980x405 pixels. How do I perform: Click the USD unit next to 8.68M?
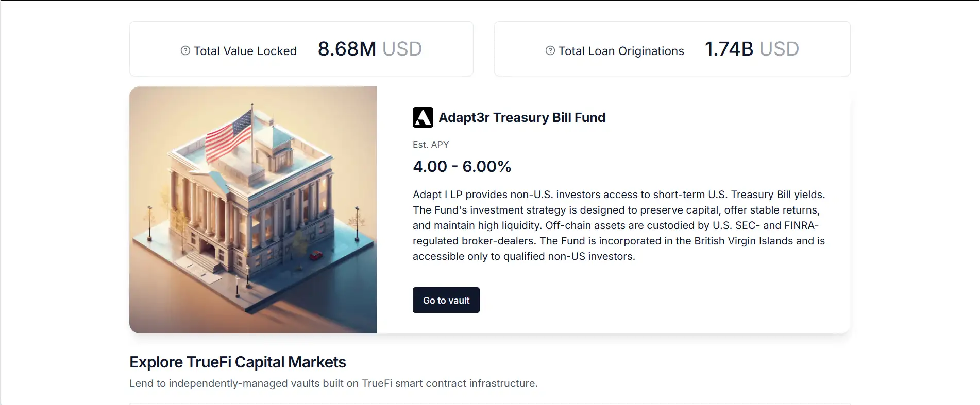(402, 49)
